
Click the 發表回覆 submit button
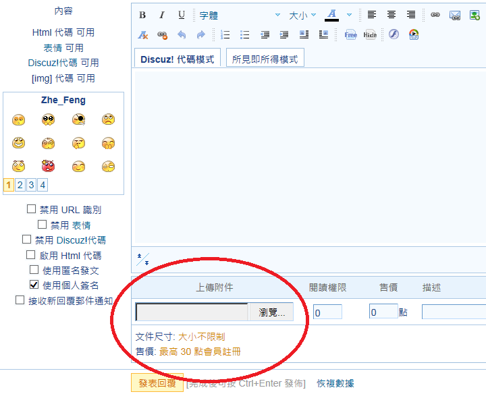[157, 383]
